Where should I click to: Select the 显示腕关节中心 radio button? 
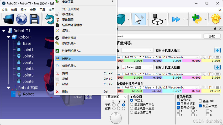[x=131, y=104]
